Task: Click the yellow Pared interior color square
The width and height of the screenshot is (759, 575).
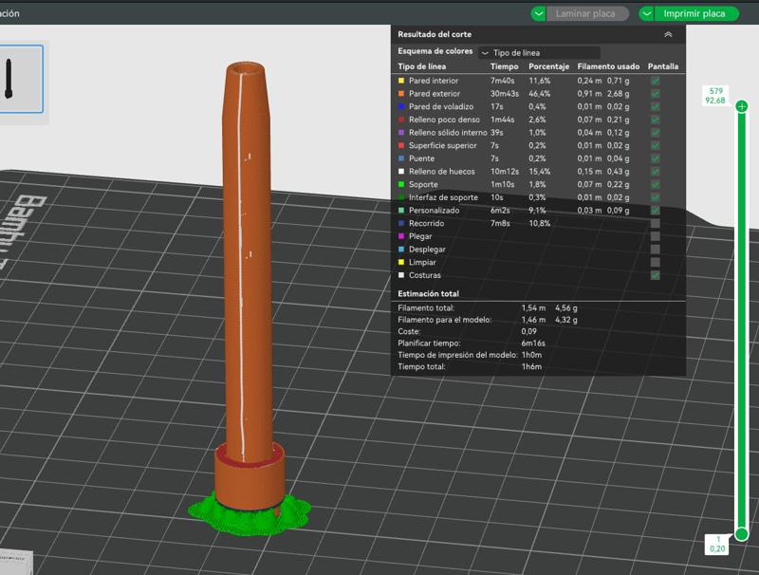Action: [x=401, y=82]
